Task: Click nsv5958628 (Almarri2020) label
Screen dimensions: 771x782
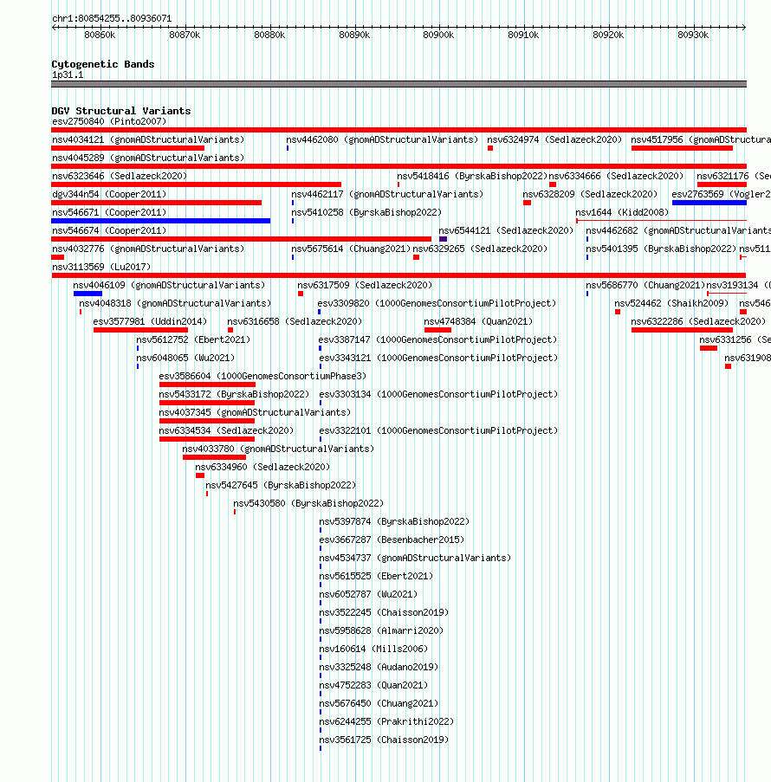Action: 381,631
